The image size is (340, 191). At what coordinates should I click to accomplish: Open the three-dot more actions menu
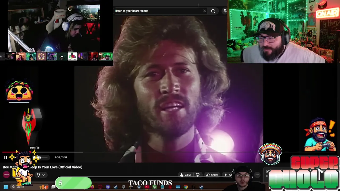coord(257,175)
